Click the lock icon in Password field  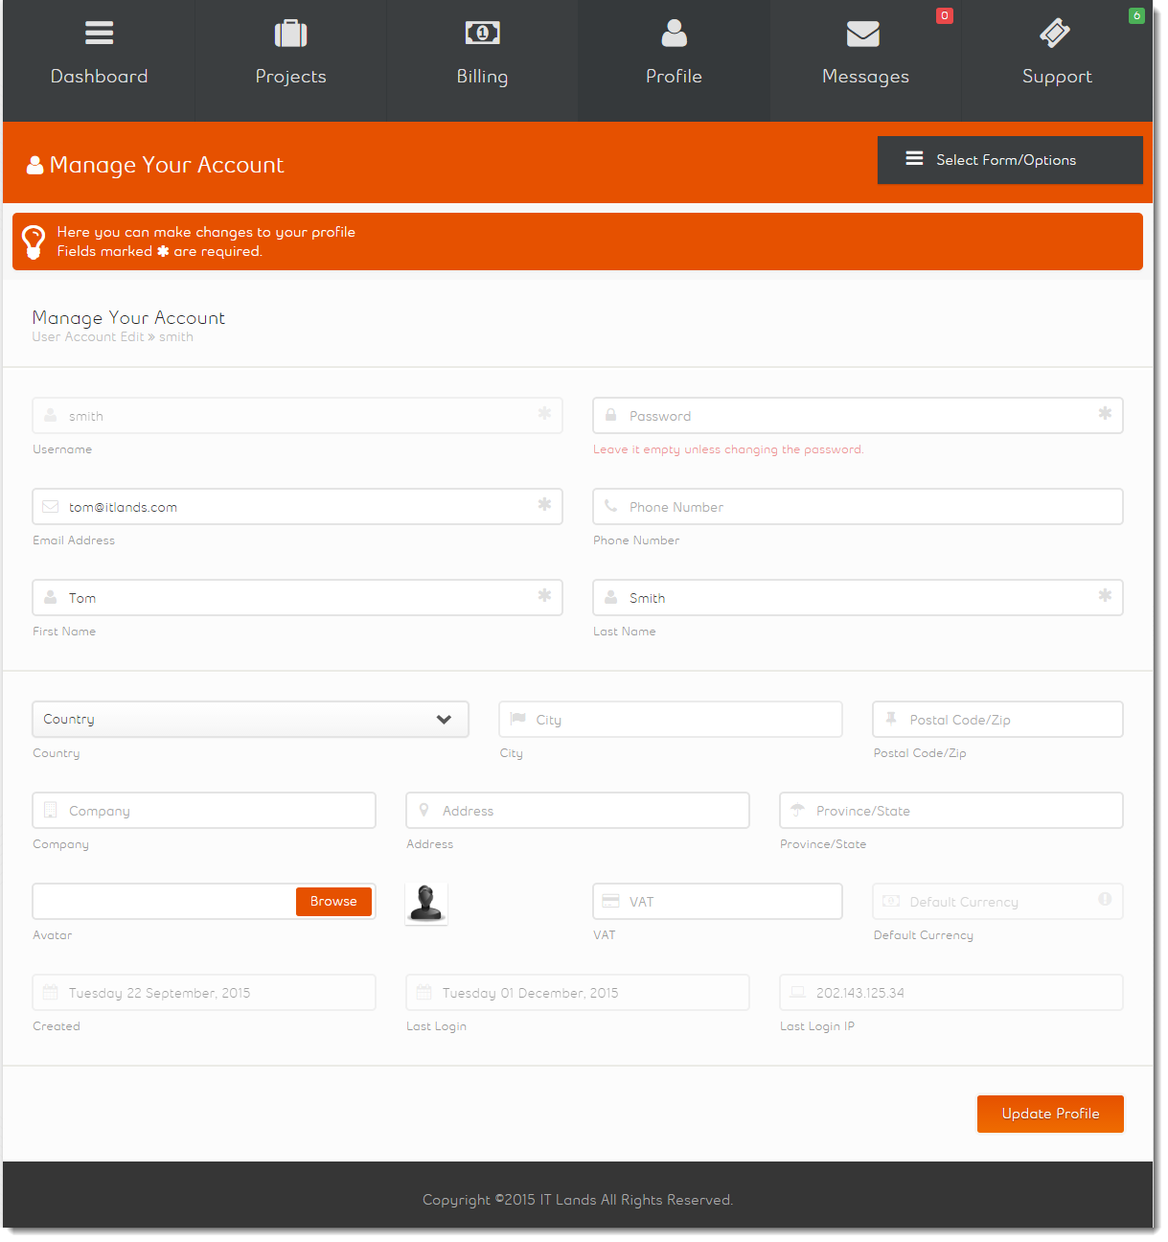point(610,415)
